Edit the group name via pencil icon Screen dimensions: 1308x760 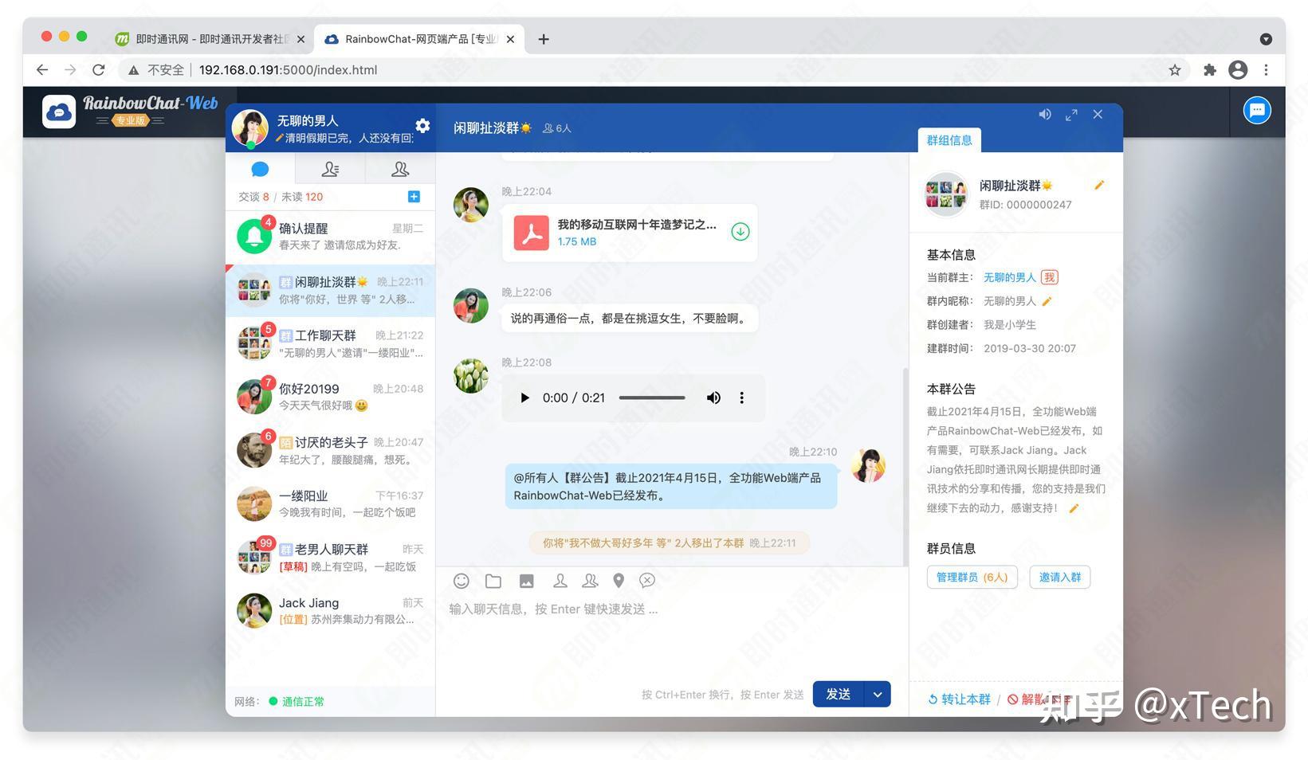coord(1099,185)
